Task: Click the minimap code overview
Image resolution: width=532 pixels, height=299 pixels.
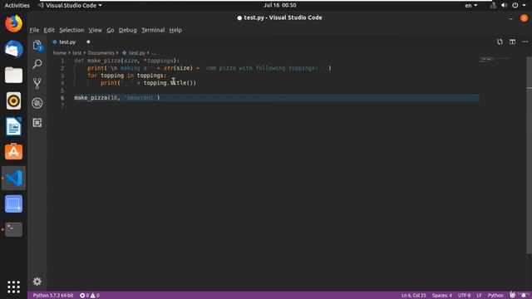Action: (494, 60)
